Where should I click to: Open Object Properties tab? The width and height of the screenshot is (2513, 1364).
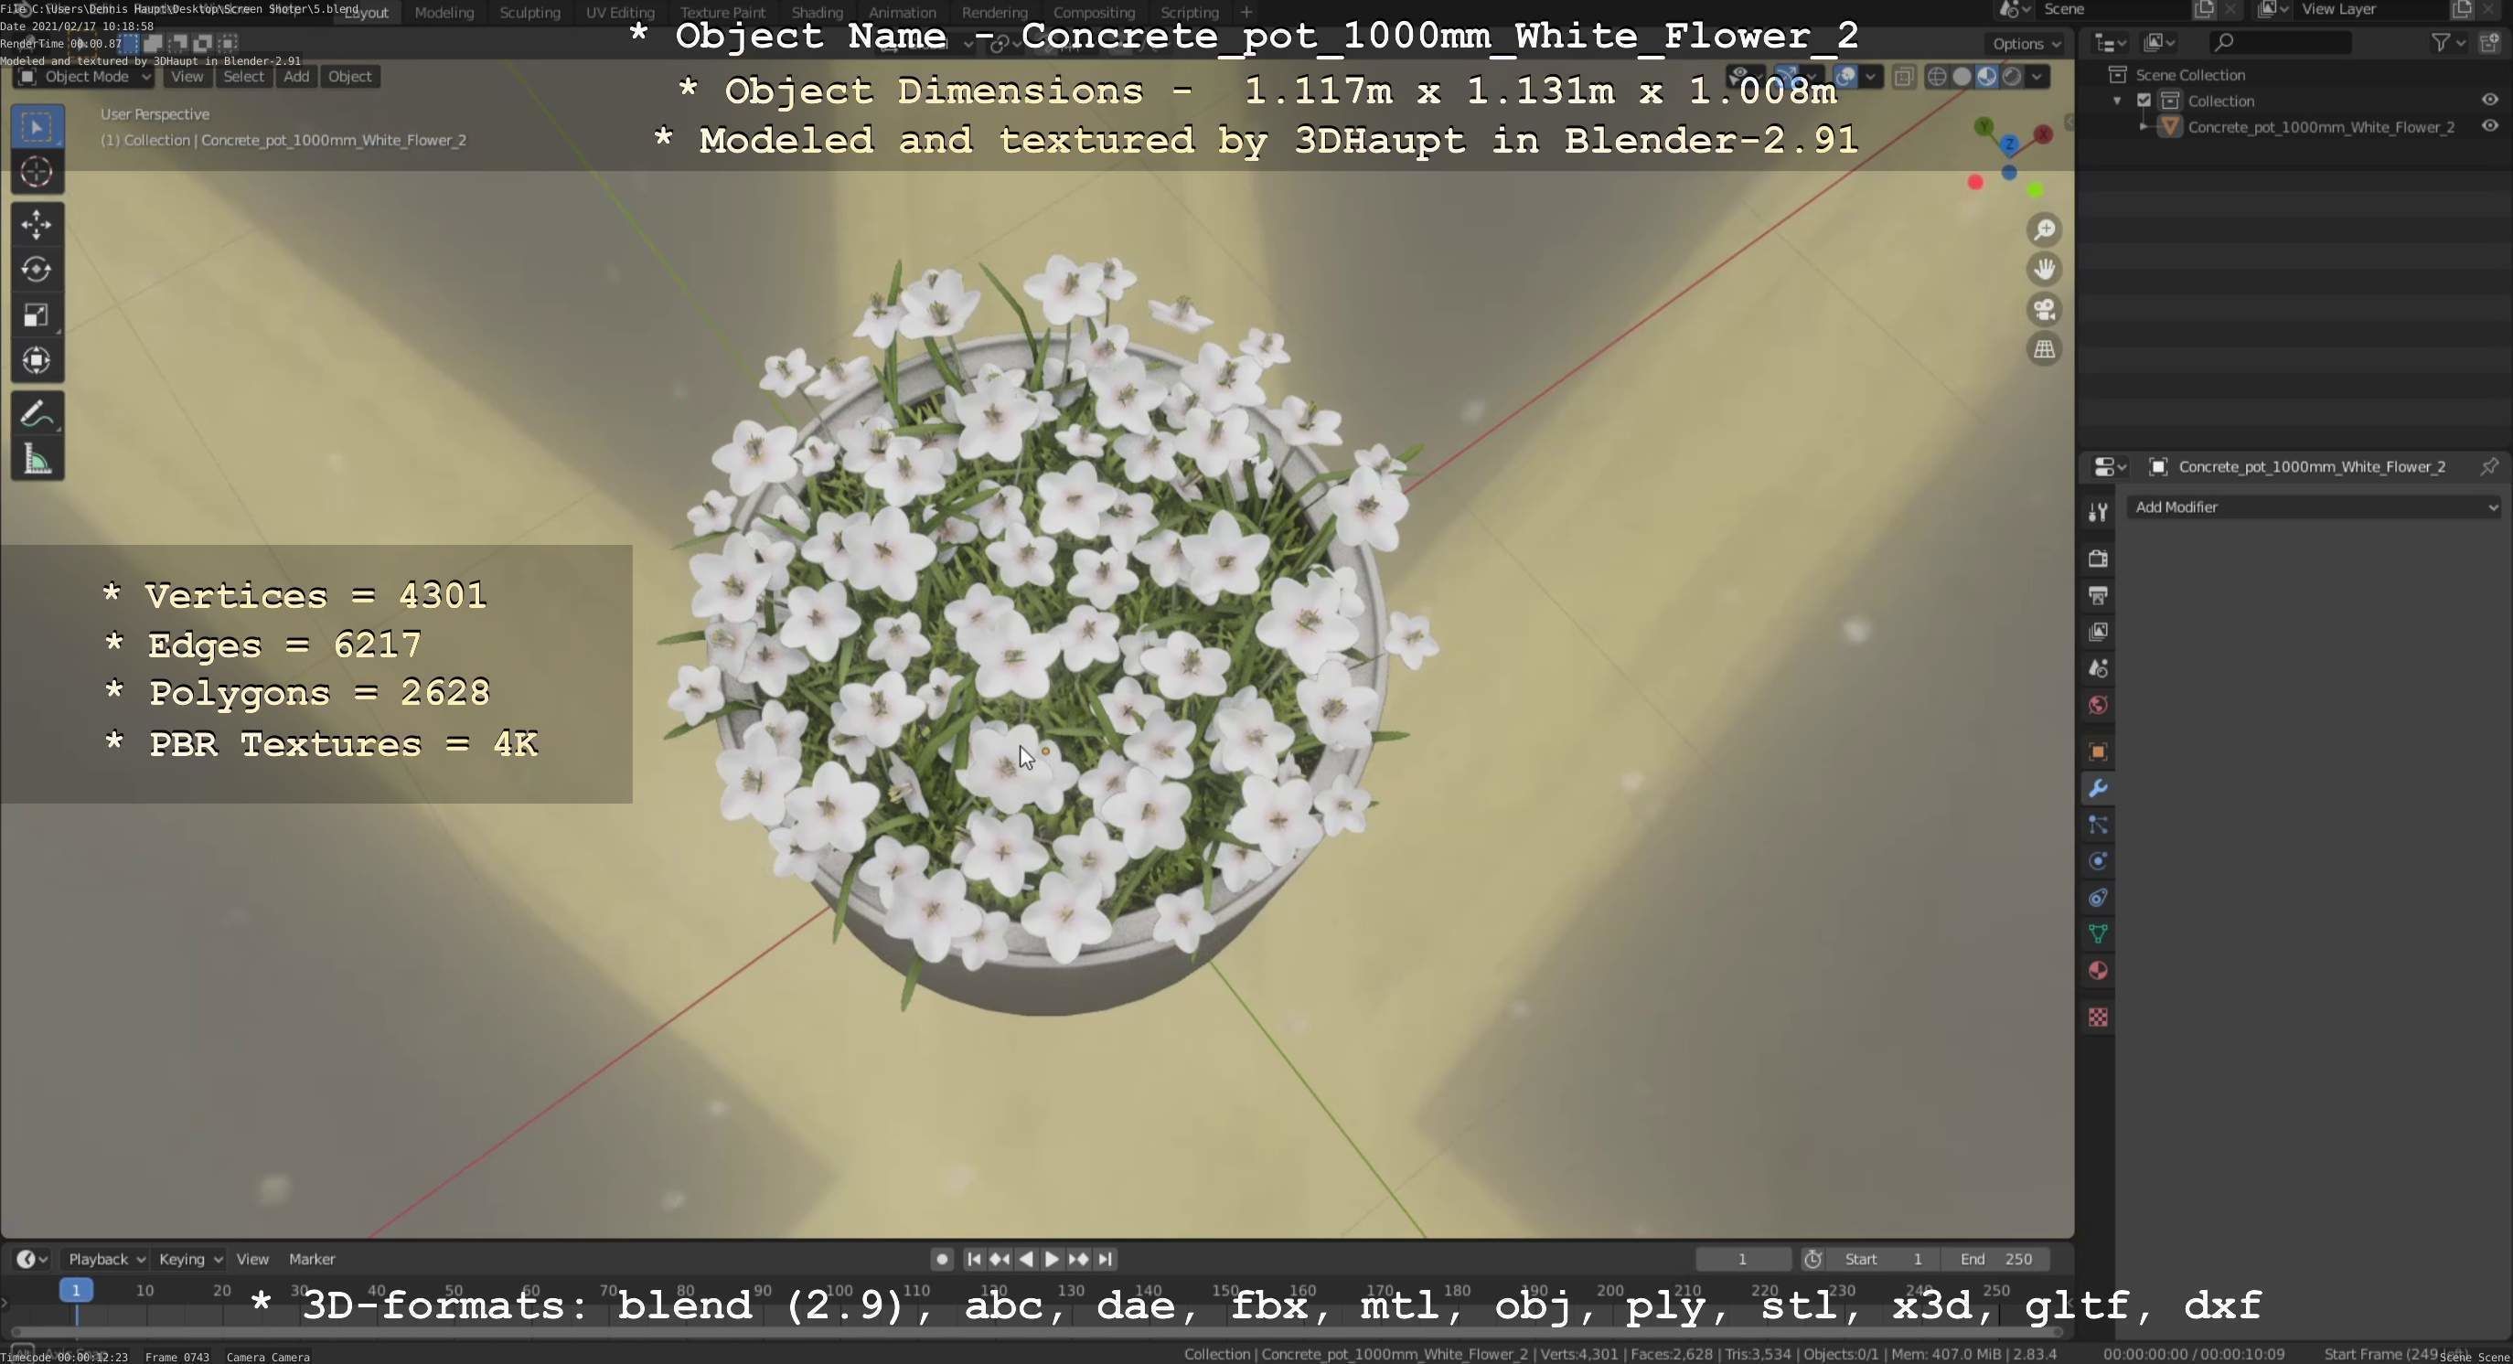2098,751
